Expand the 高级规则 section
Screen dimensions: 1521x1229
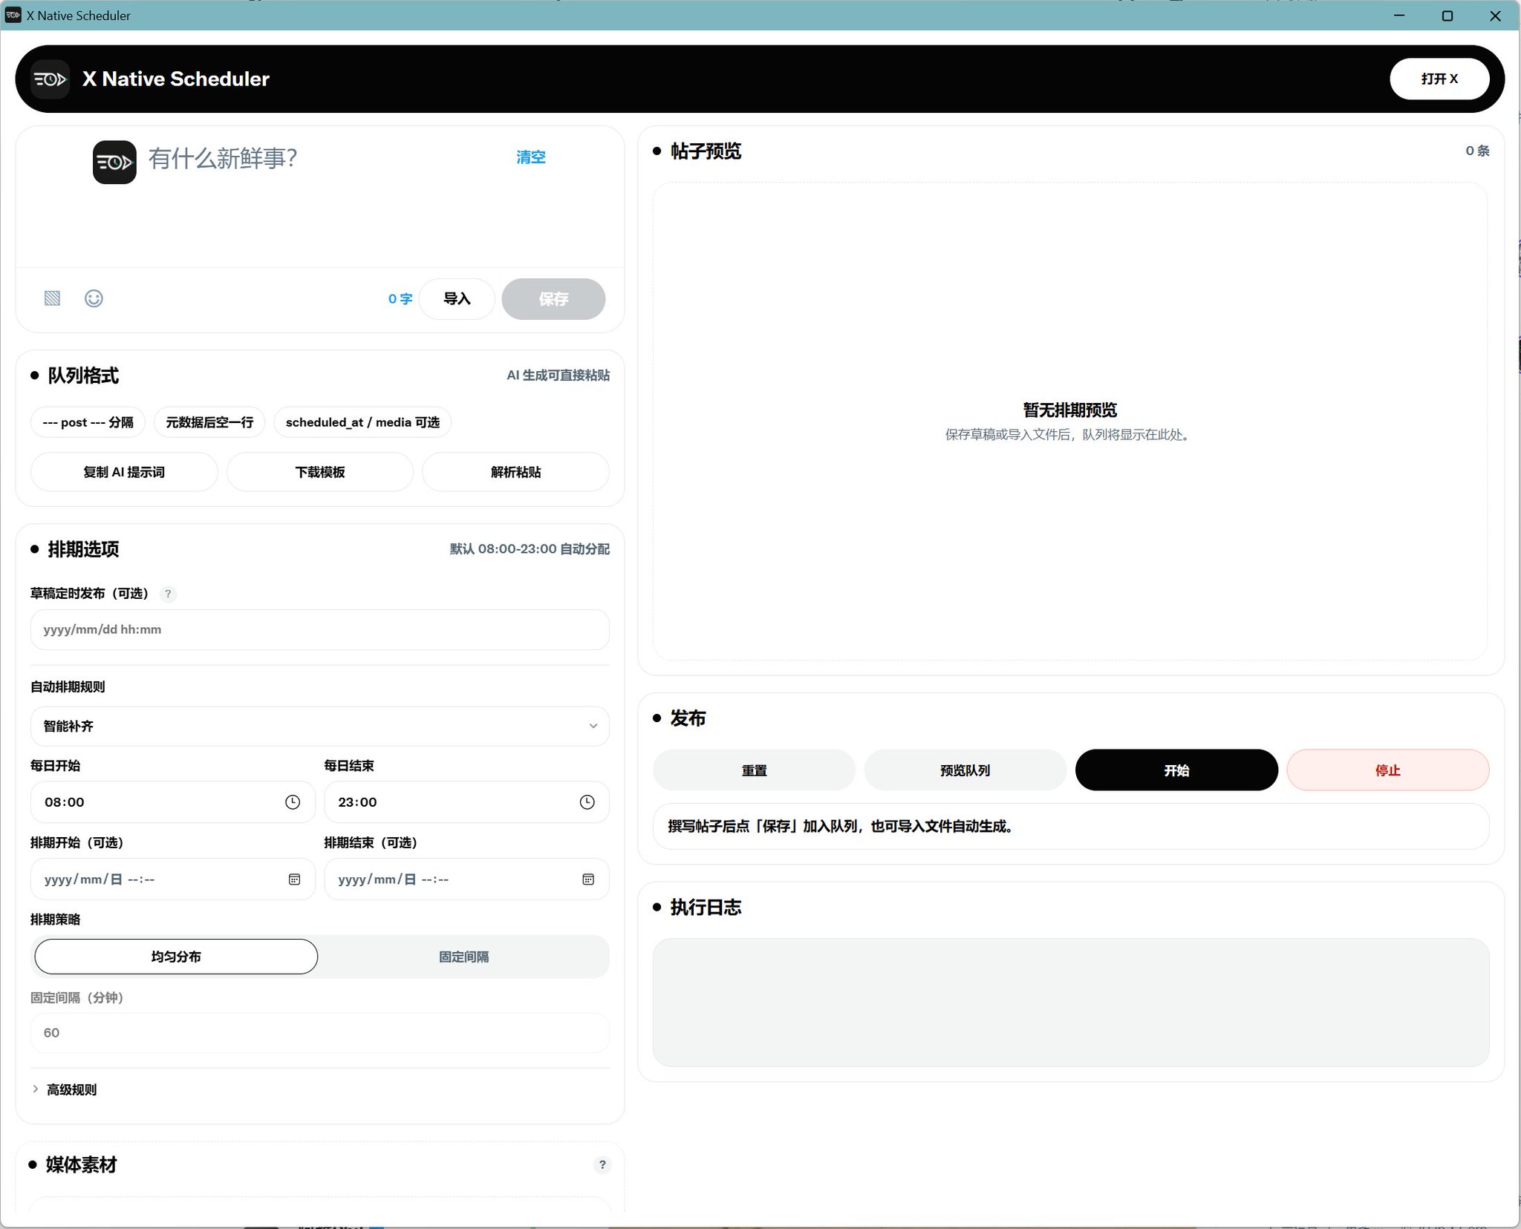[x=65, y=1089]
